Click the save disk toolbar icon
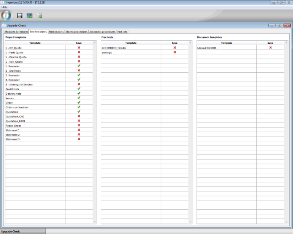The width and height of the screenshot is (293, 234). click(20, 16)
